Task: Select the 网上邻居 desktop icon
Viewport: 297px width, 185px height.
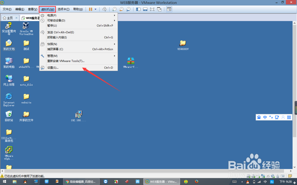Action: click(9, 81)
